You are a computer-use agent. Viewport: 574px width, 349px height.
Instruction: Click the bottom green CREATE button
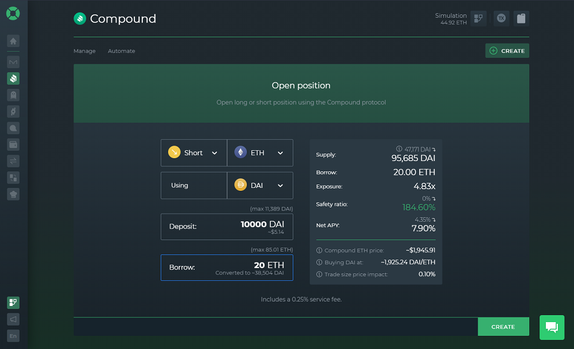[x=503, y=327]
